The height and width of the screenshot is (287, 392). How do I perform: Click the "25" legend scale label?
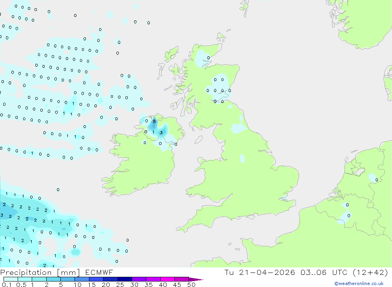tap(120, 285)
